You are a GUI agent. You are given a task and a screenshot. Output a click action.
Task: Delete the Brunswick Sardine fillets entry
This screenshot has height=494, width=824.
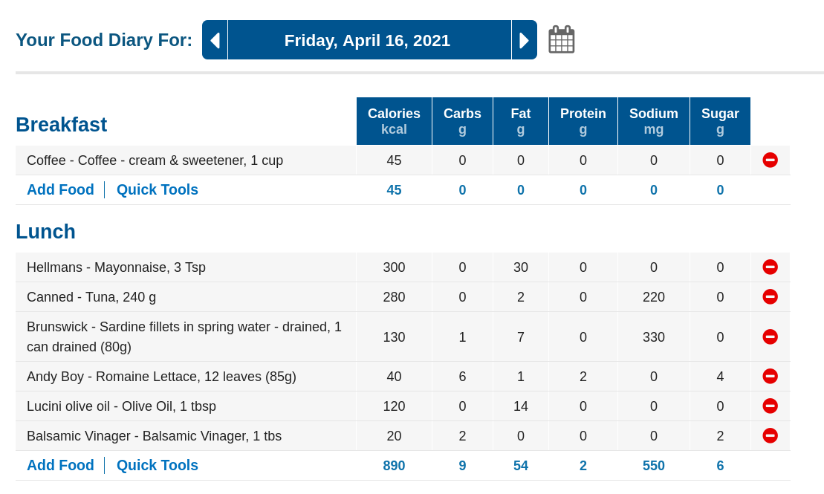pyautogui.click(x=770, y=337)
